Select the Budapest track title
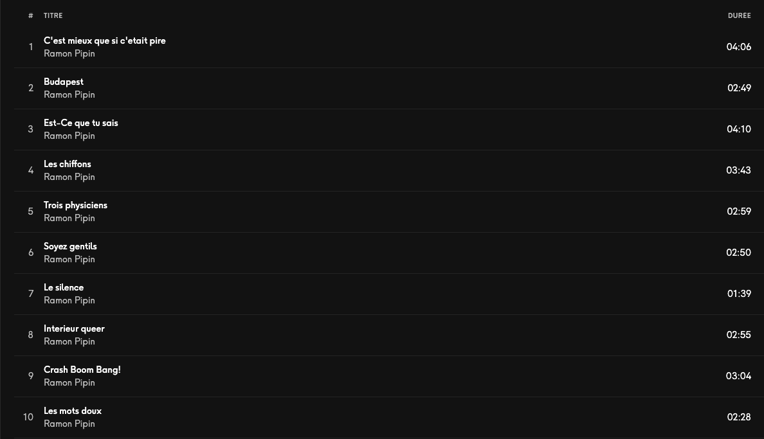The height and width of the screenshot is (439, 764). (x=63, y=82)
